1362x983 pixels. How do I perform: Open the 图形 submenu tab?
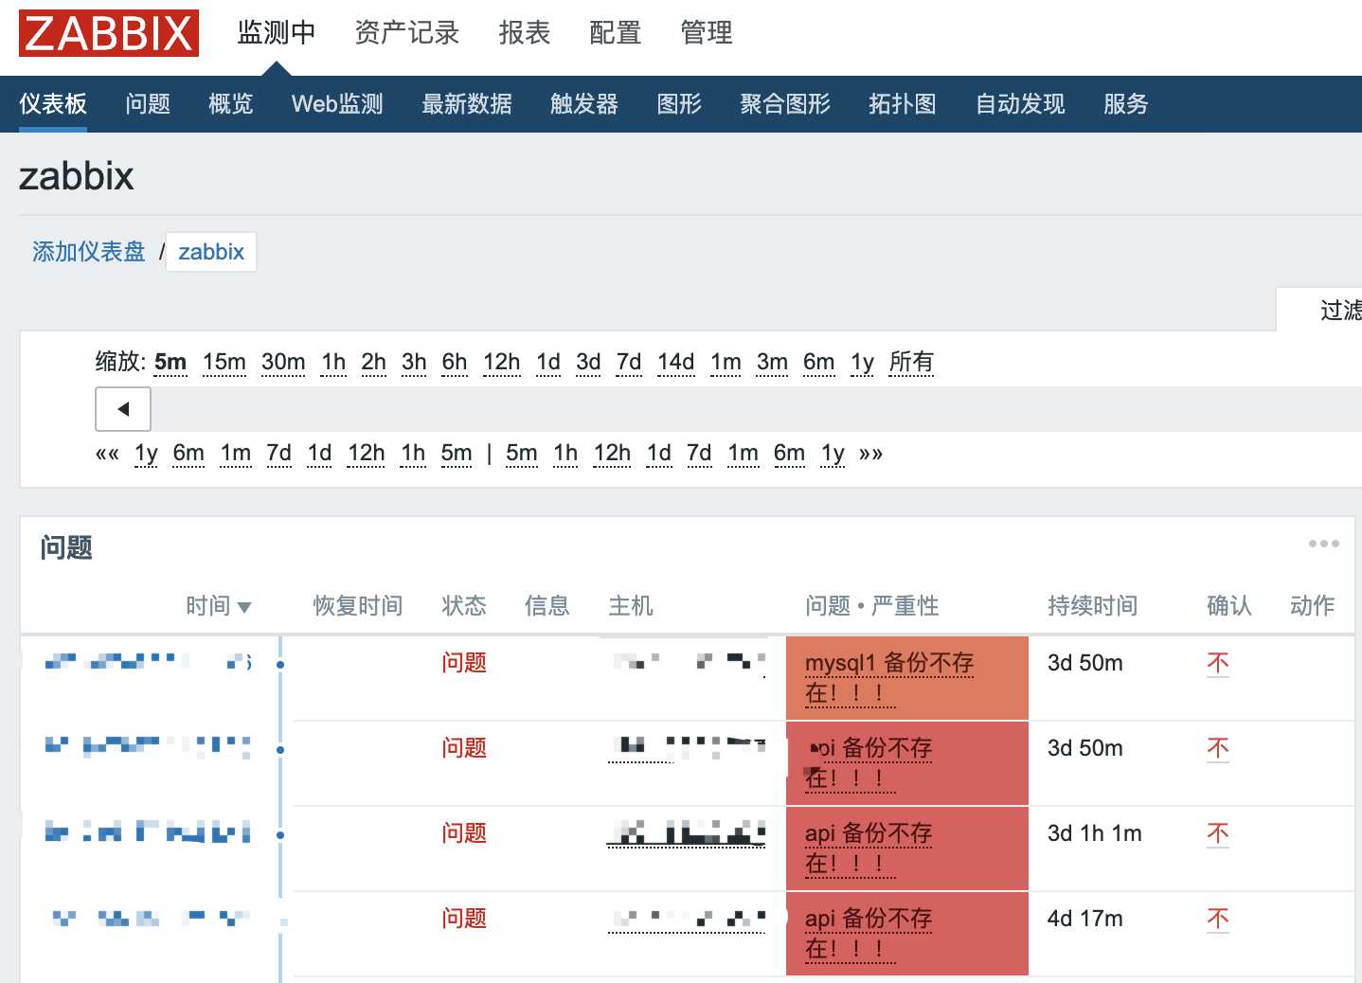pyautogui.click(x=679, y=103)
